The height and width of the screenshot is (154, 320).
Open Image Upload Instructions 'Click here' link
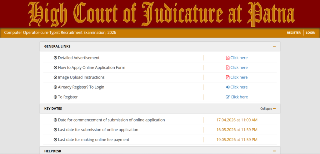click(x=239, y=78)
